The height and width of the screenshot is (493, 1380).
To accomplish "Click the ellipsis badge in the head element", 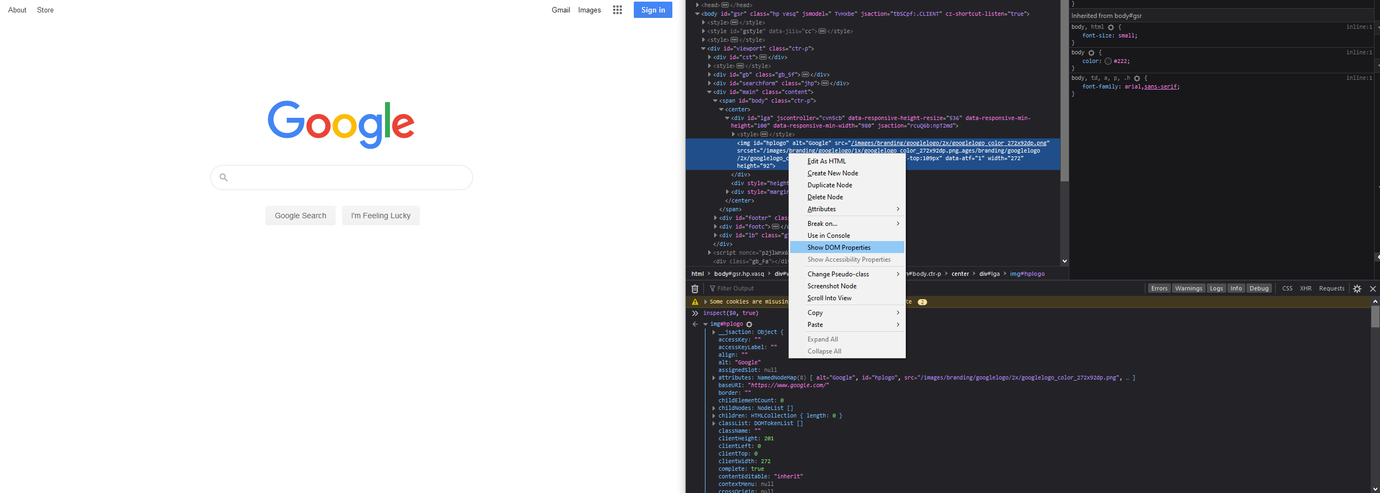I will [725, 5].
